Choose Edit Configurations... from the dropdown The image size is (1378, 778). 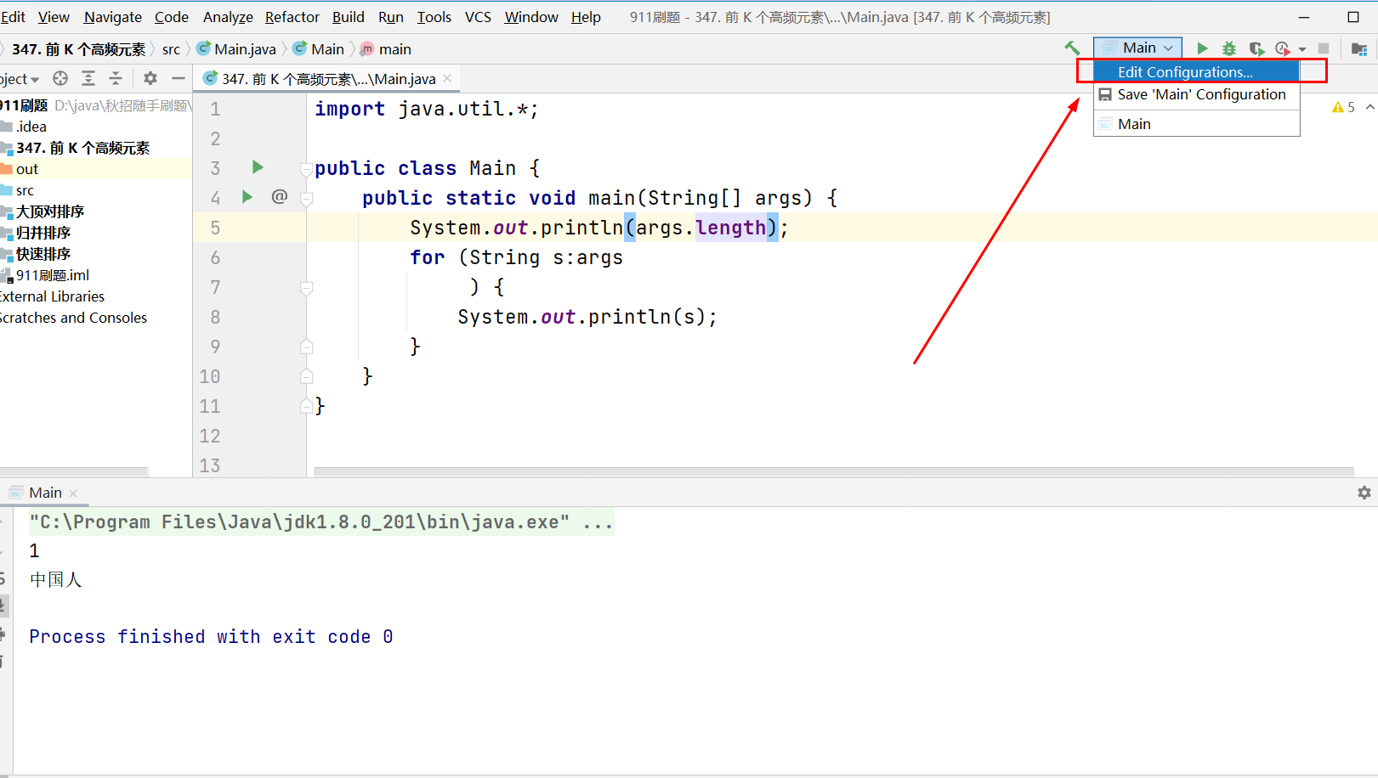[1196, 72]
